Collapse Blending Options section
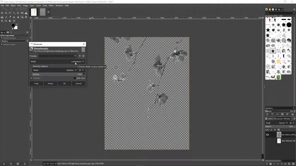296x166 pixels. coord(31,66)
